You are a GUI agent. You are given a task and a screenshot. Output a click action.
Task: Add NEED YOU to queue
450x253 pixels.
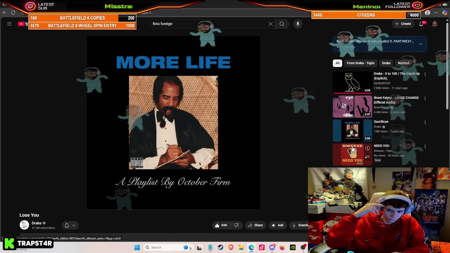[367, 157]
